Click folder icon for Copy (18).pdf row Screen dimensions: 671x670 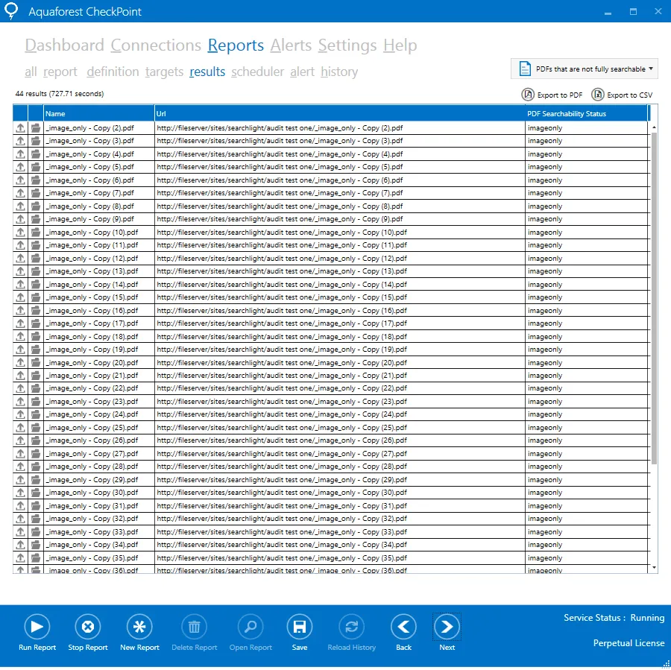(x=36, y=337)
